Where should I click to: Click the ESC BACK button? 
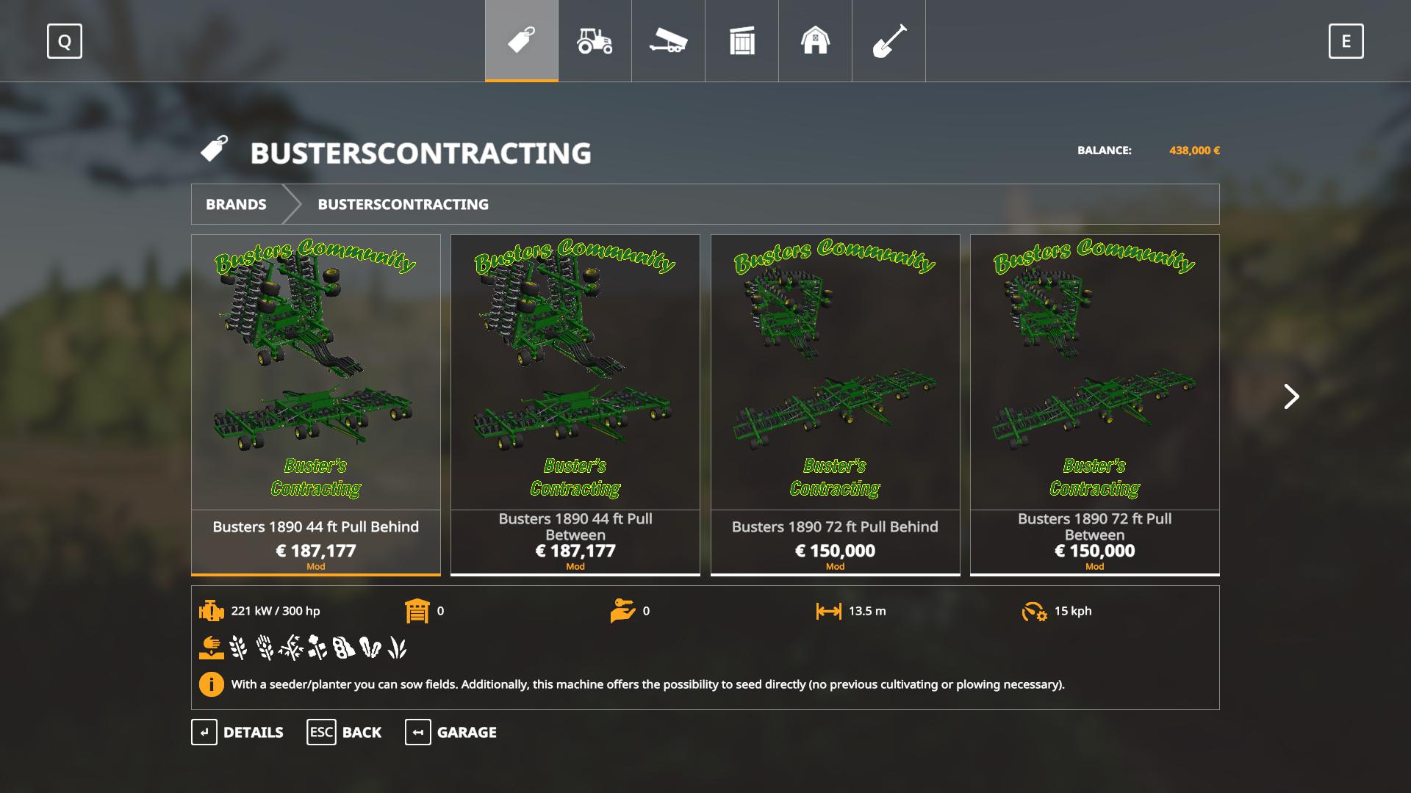point(344,732)
